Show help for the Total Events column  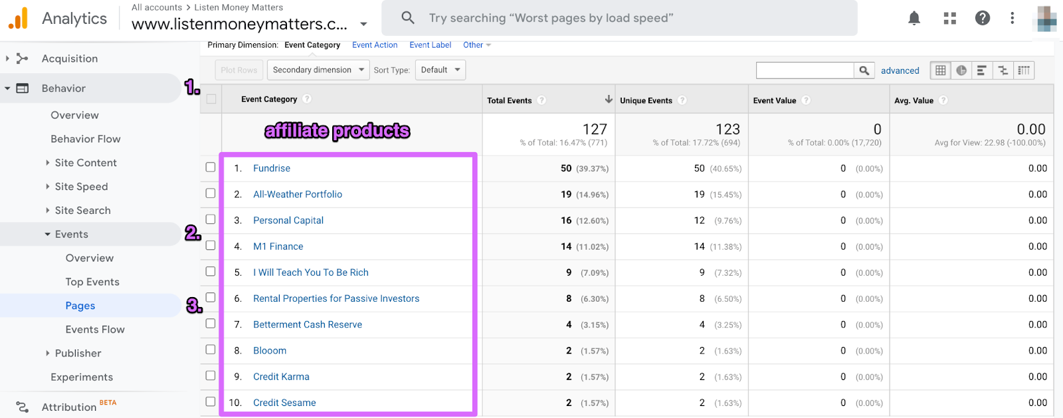(x=541, y=100)
